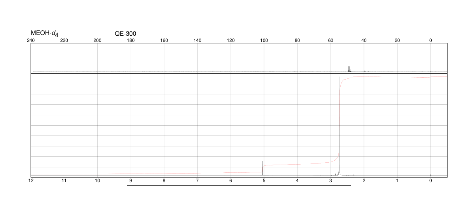
Task: Click the 5 ppm label on proton axis
Action: pos(264,181)
